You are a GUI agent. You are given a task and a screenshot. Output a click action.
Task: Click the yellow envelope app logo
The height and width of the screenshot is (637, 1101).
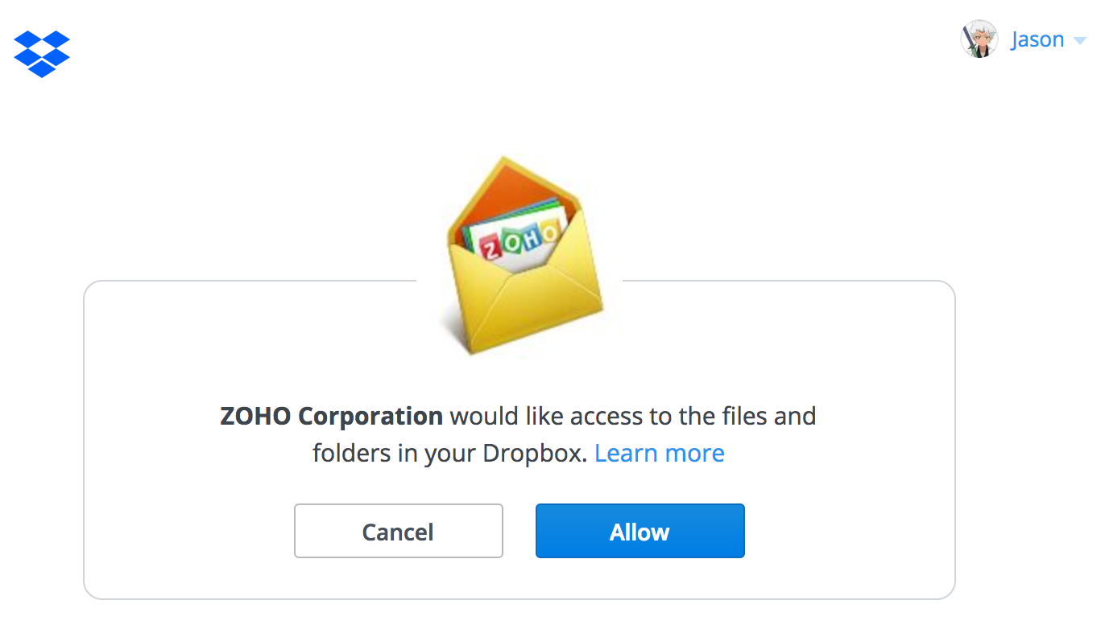point(524,256)
